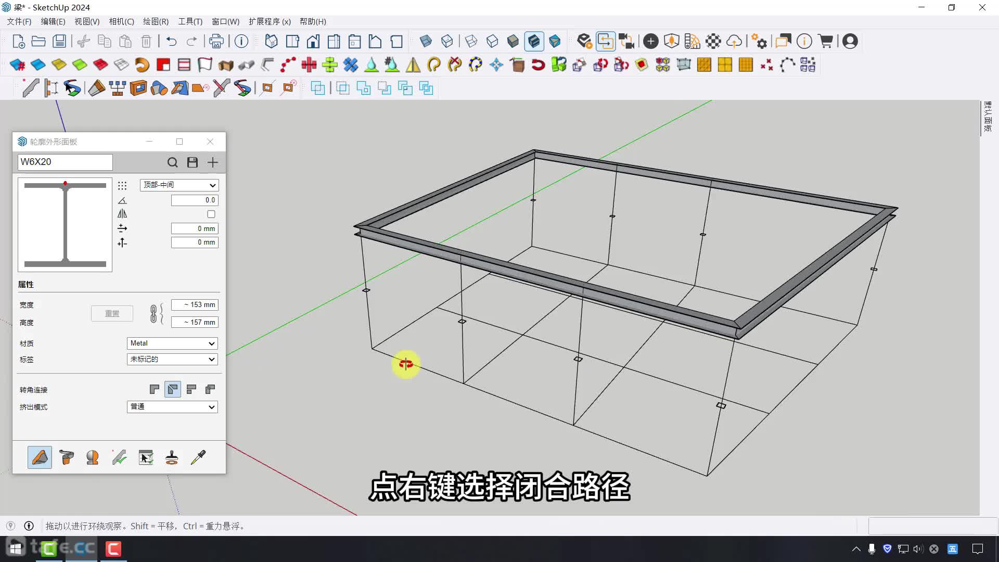Toggle X-ray face style

pyautogui.click(x=426, y=41)
